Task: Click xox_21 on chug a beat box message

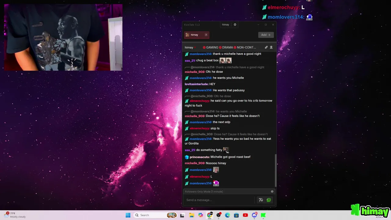Action: (x=190, y=61)
